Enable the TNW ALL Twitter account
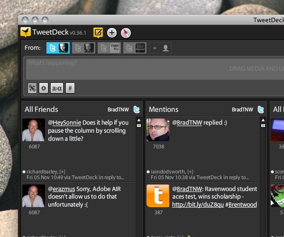 [x=109, y=48]
